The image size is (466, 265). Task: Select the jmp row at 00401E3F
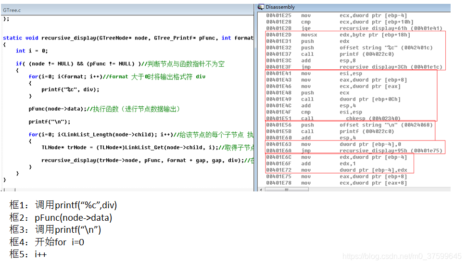click(x=354, y=67)
